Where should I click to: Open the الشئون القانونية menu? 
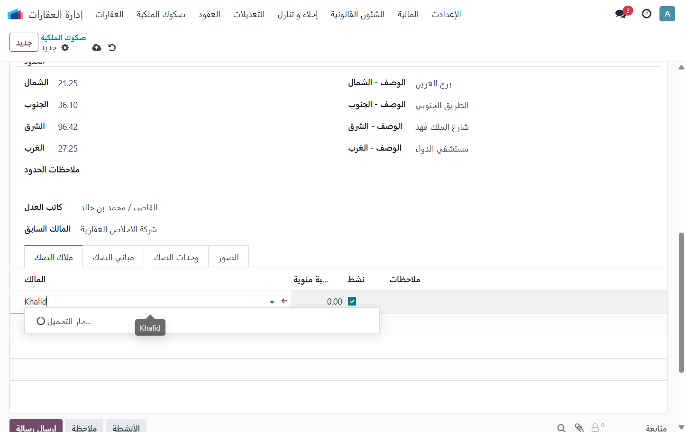point(357,14)
